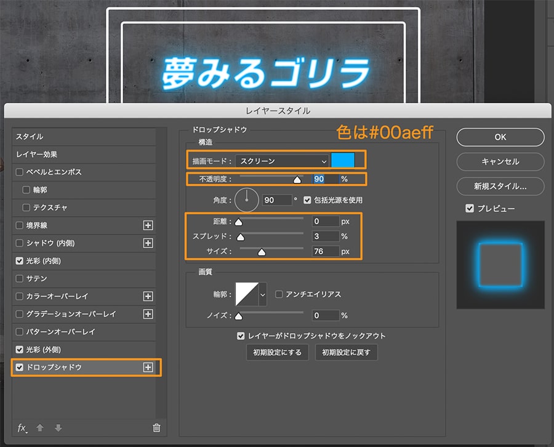Select レイヤー効果 in left panel
This screenshot has width=554, height=447.
click(x=84, y=155)
